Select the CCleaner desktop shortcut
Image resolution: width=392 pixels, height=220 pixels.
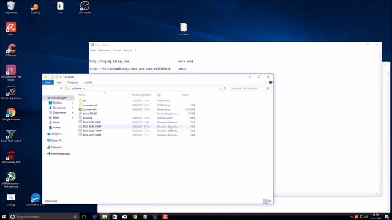pos(11,50)
